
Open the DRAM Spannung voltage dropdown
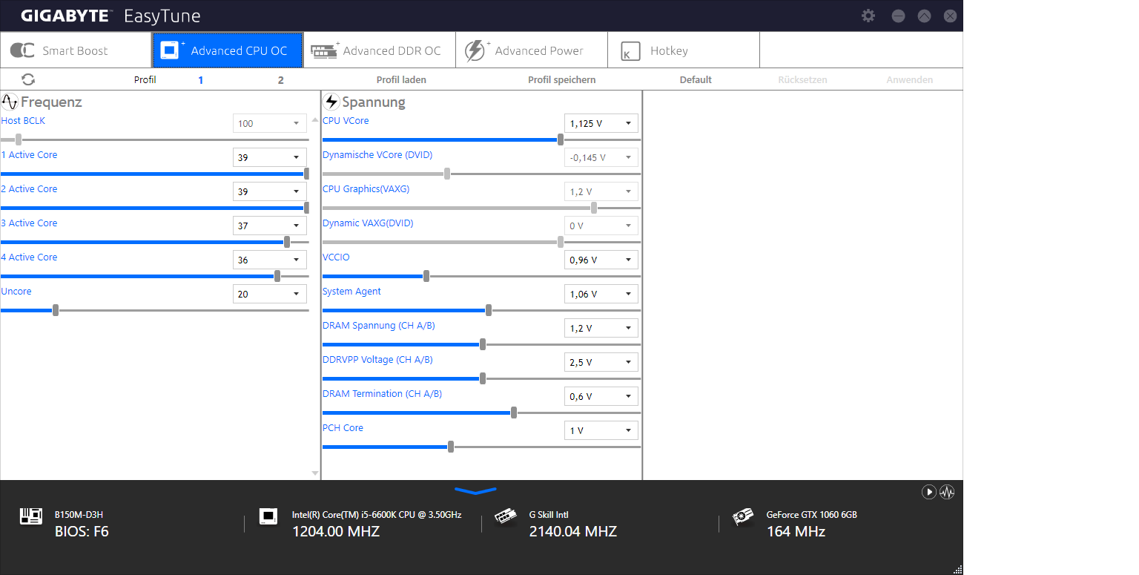601,328
